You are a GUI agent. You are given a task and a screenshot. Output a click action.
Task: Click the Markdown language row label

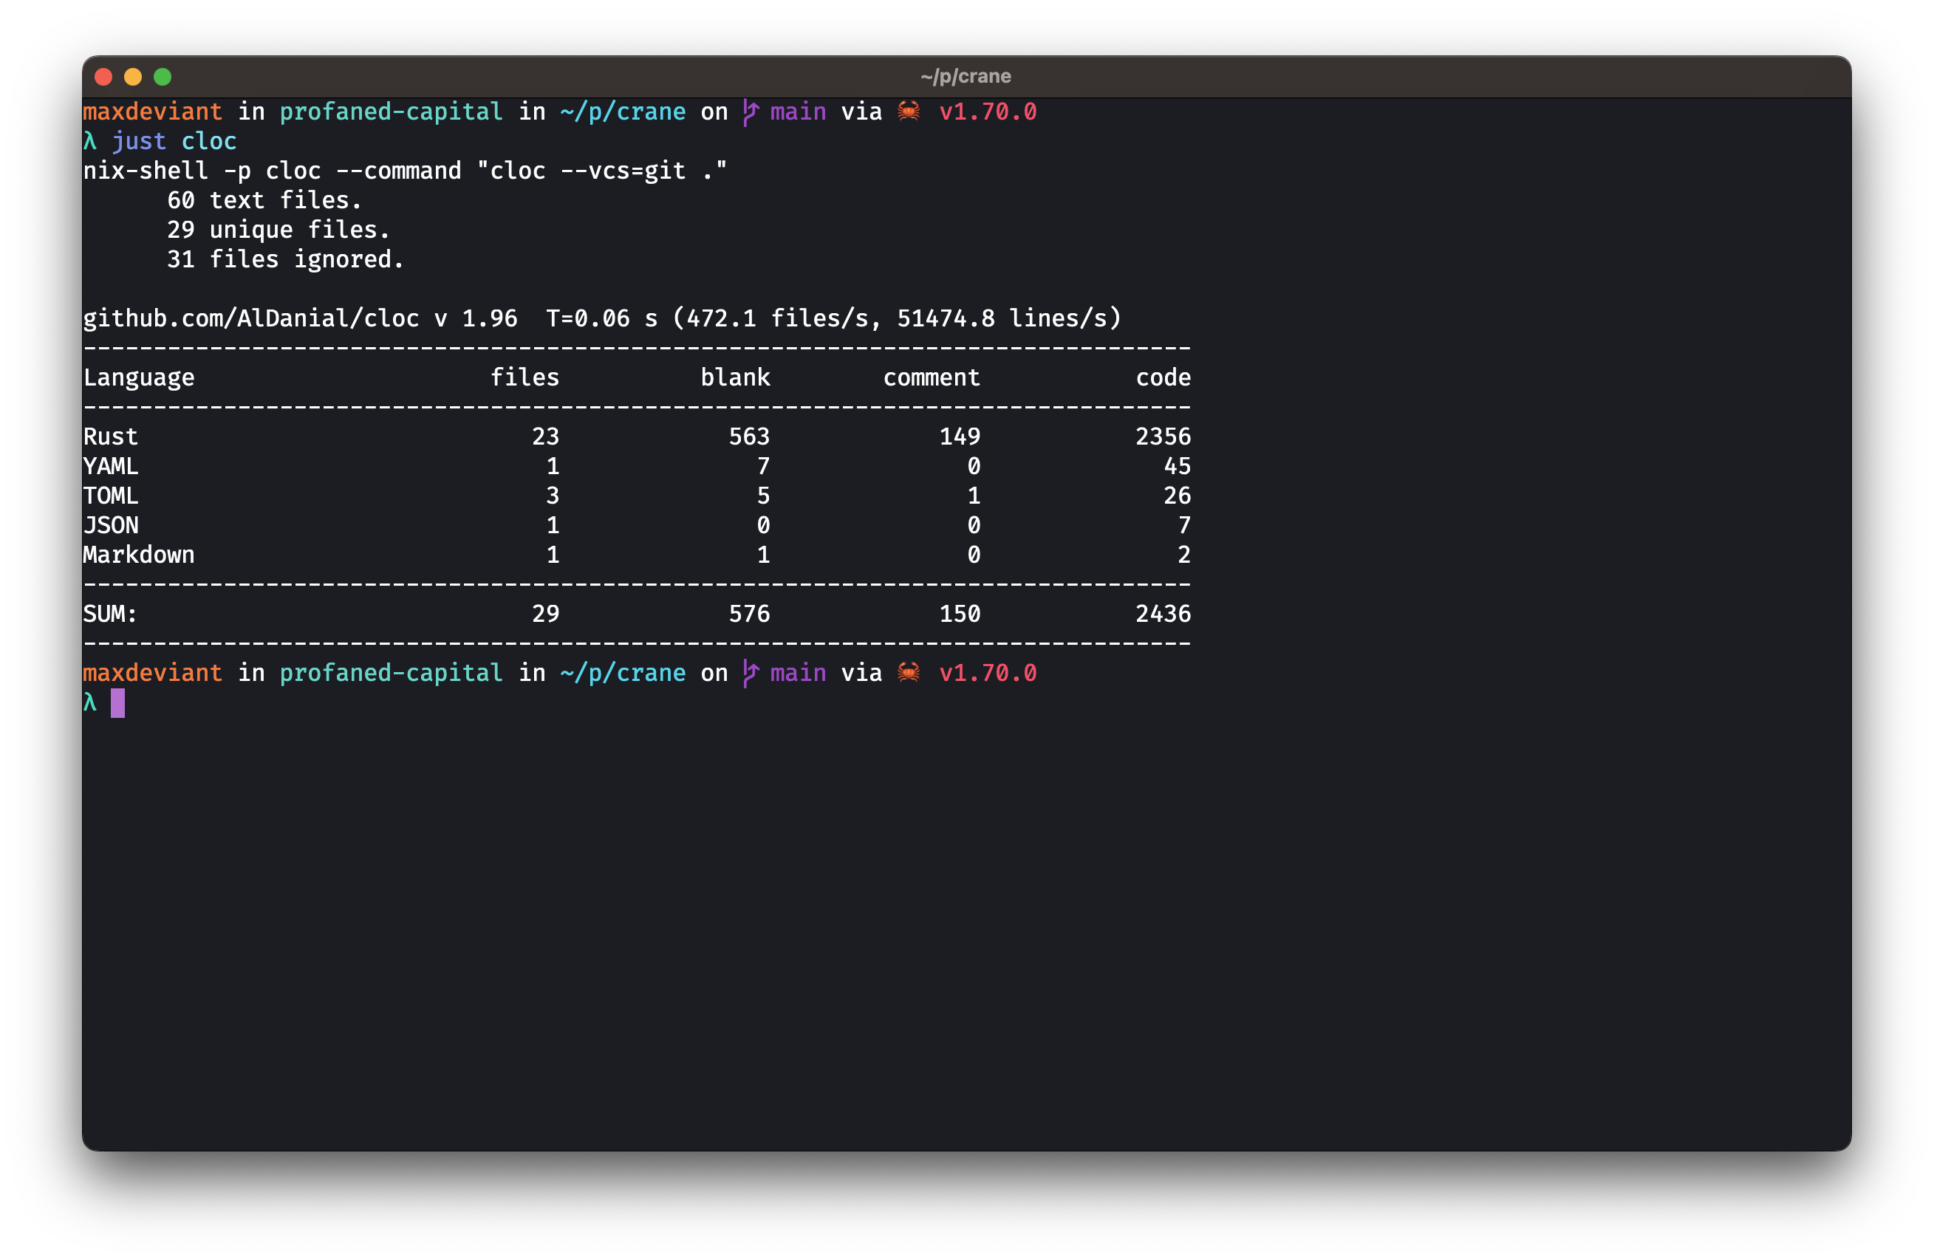(x=139, y=554)
